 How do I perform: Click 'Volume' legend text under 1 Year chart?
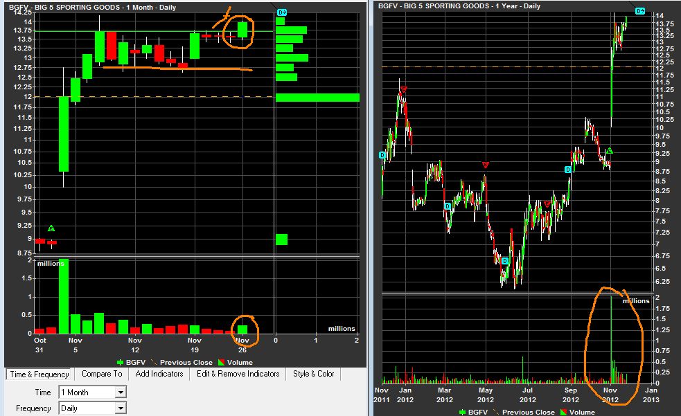pyautogui.click(x=582, y=412)
